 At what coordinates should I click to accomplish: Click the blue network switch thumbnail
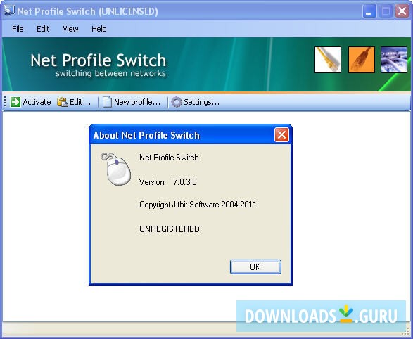pos(394,60)
